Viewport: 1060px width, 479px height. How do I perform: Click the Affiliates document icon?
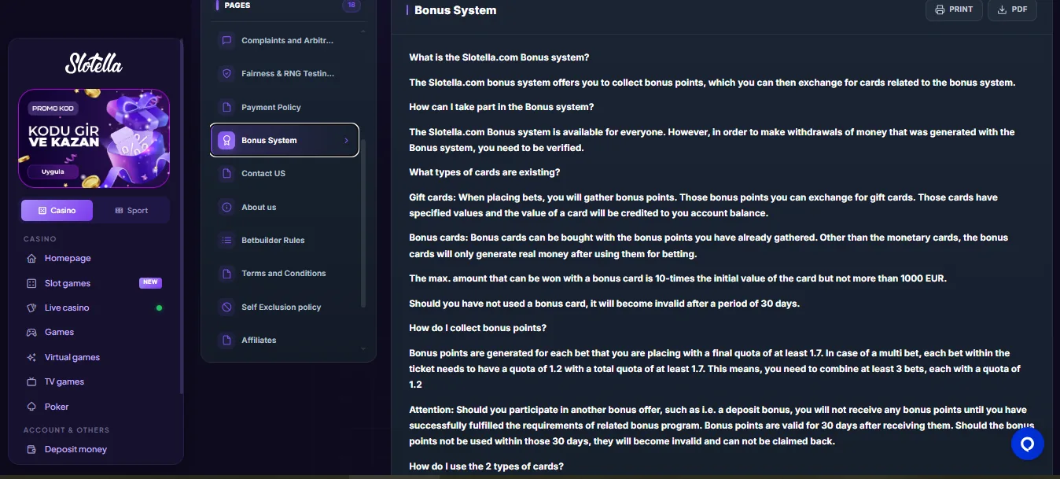coord(226,340)
